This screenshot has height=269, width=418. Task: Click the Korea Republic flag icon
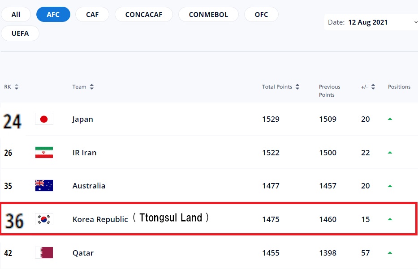44,219
